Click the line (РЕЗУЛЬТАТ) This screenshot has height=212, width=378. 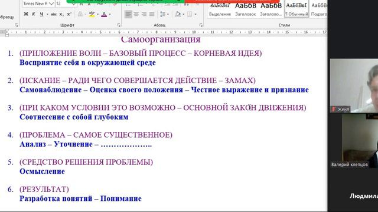click(44, 189)
